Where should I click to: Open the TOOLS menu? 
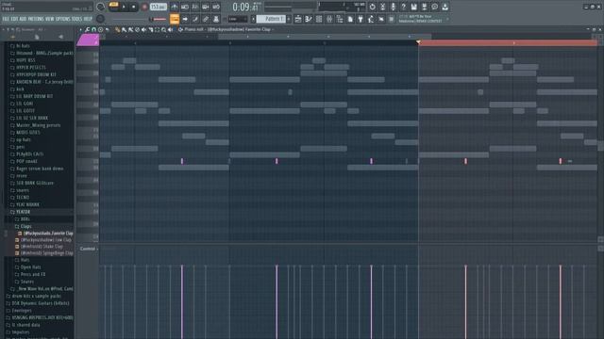pyautogui.click(x=77, y=19)
